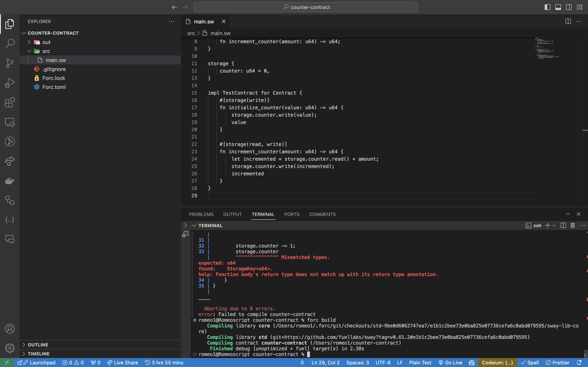Click Go Live in status bar
Viewport: 588px width, 367px height.
pyautogui.click(x=450, y=363)
